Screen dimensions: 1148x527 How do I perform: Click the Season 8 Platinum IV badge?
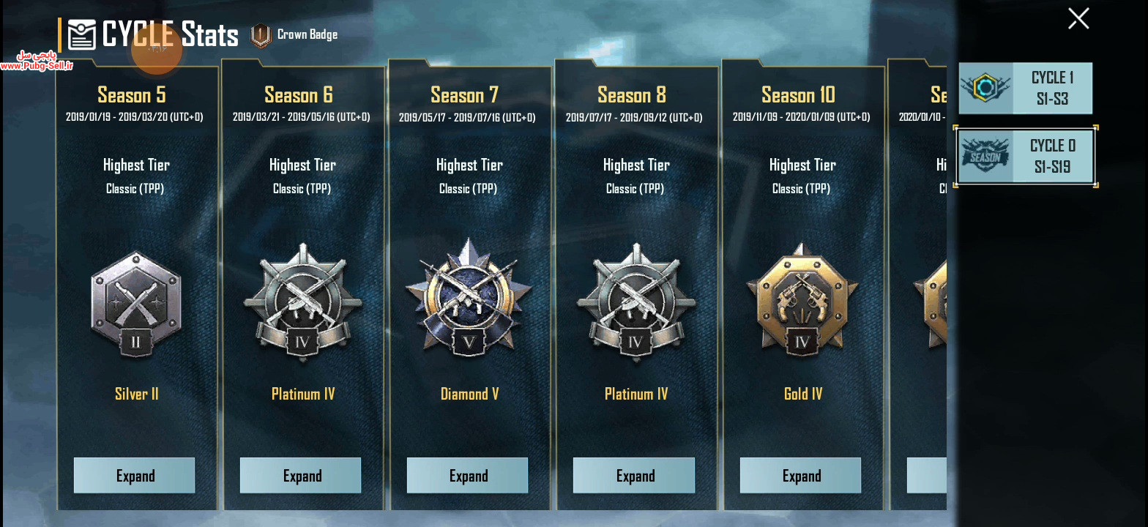click(x=635, y=302)
